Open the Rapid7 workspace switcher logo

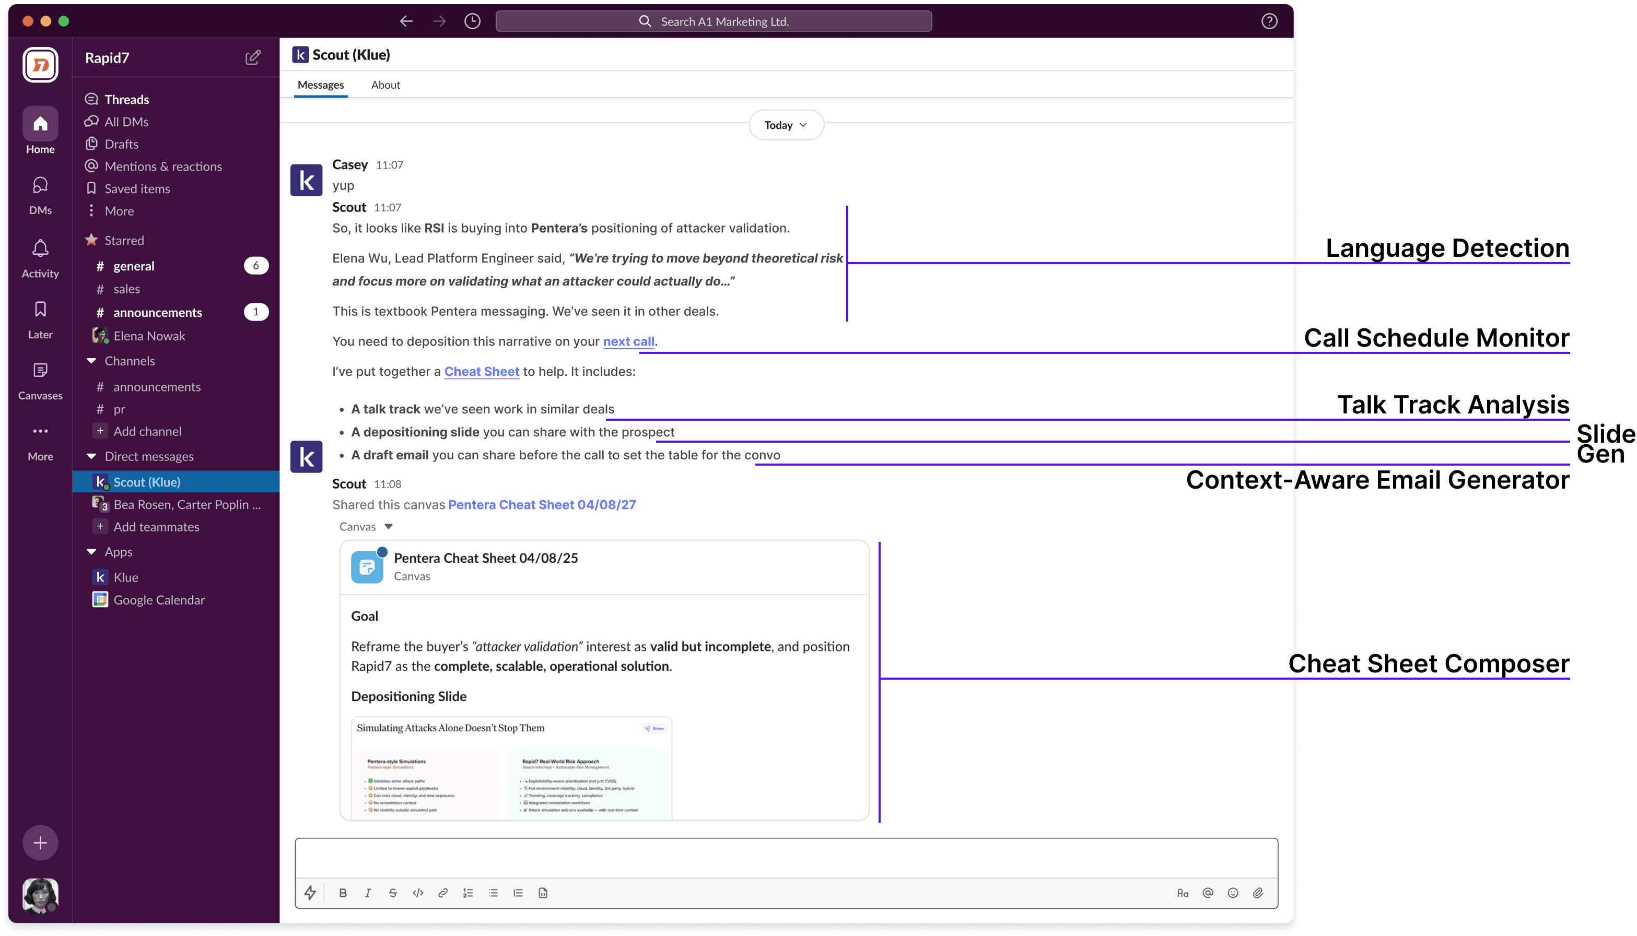(x=40, y=65)
